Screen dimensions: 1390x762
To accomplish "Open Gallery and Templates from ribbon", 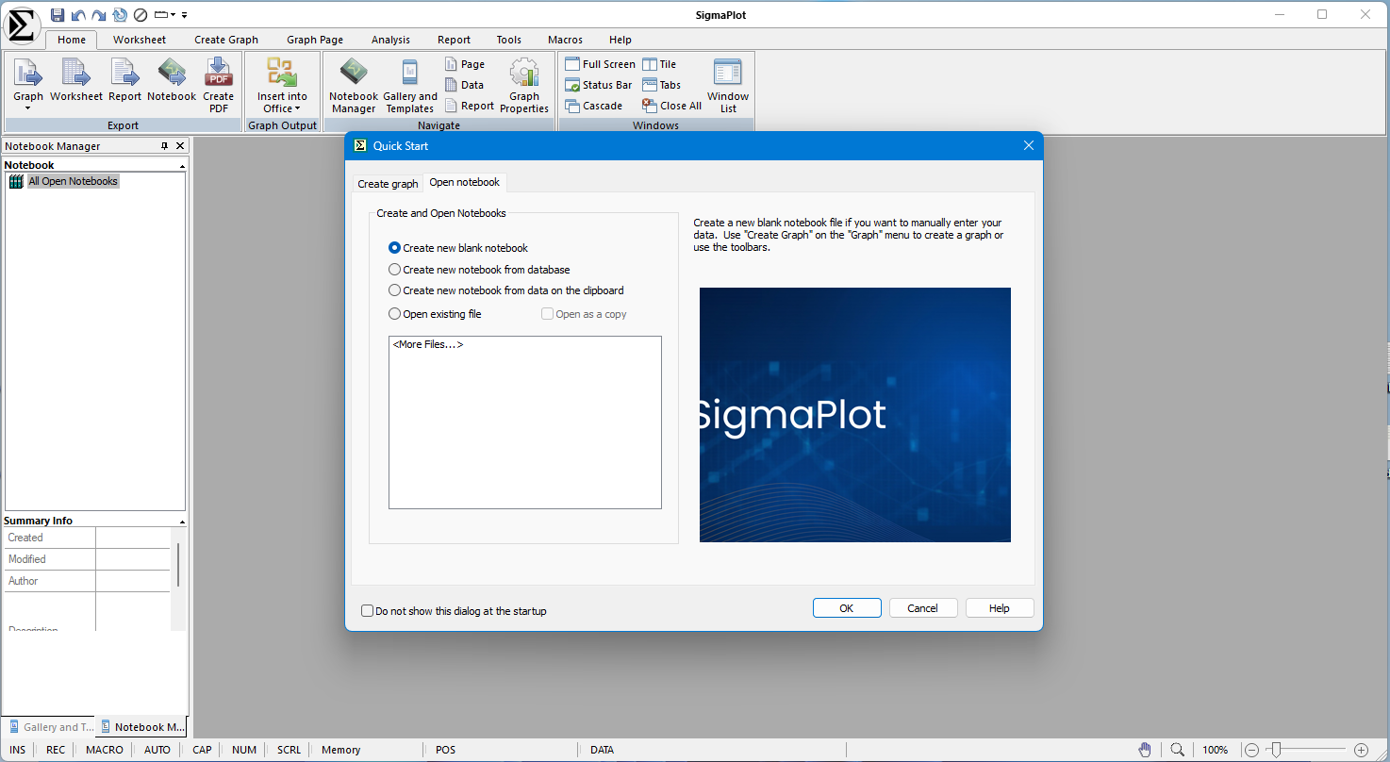I will (410, 85).
